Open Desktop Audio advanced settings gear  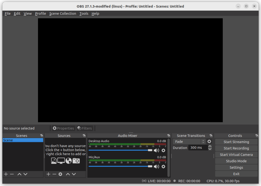coord(163,151)
